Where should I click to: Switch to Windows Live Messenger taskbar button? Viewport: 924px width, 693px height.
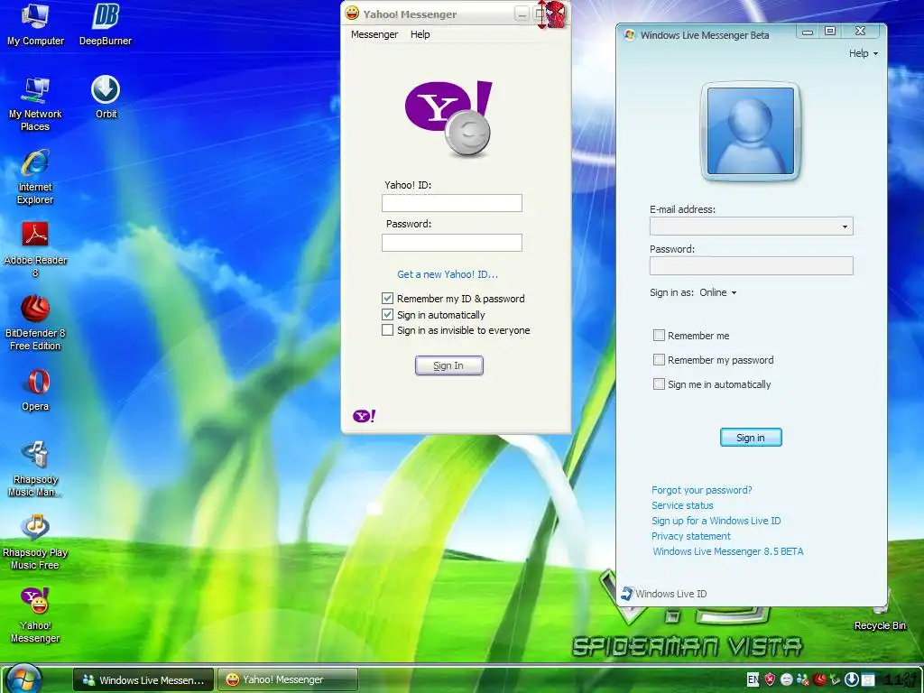pyautogui.click(x=143, y=679)
